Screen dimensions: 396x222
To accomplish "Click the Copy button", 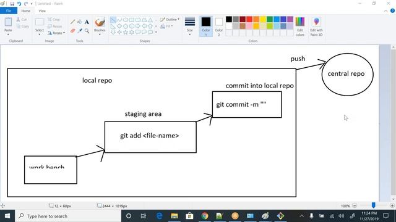I will click(x=22, y=26).
